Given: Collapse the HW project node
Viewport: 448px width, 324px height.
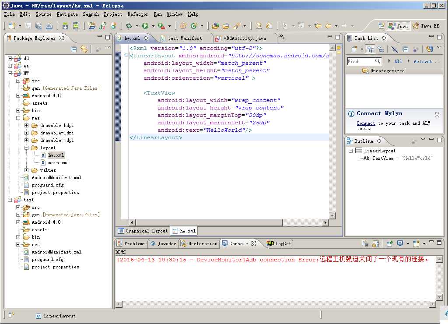Looking at the screenshot, I should click(x=10, y=73).
